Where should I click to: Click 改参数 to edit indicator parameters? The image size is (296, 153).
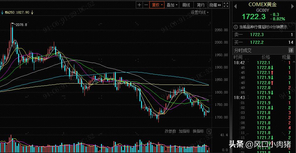point(170,131)
